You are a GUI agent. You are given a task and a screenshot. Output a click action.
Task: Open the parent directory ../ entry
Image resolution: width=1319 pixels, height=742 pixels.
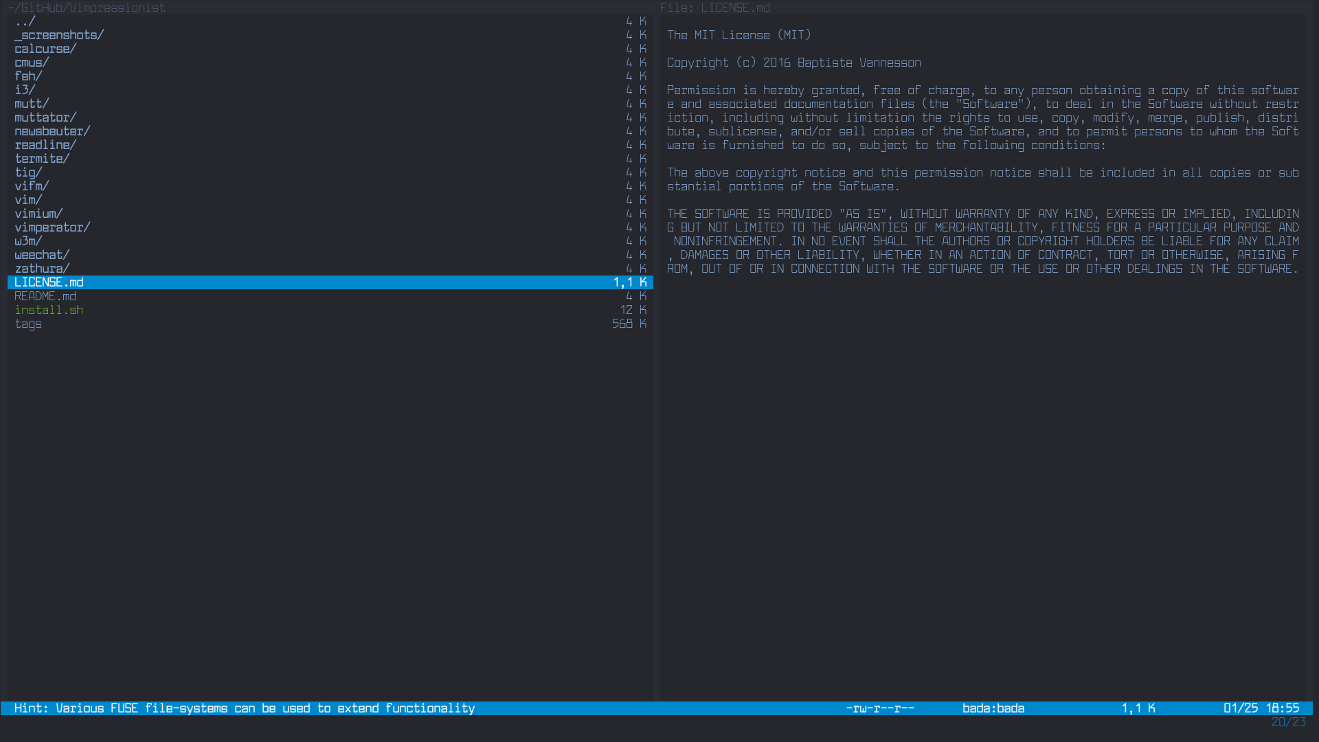[x=25, y=21]
